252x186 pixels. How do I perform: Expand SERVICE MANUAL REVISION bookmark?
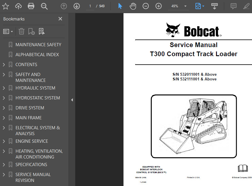coord(4,175)
